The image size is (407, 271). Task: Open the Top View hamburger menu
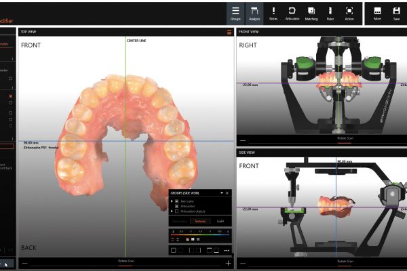tap(229, 32)
